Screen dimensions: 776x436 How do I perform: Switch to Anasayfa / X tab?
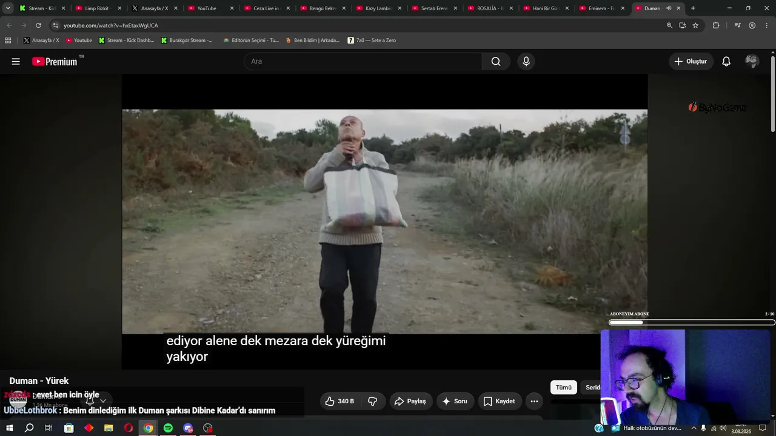[154, 8]
